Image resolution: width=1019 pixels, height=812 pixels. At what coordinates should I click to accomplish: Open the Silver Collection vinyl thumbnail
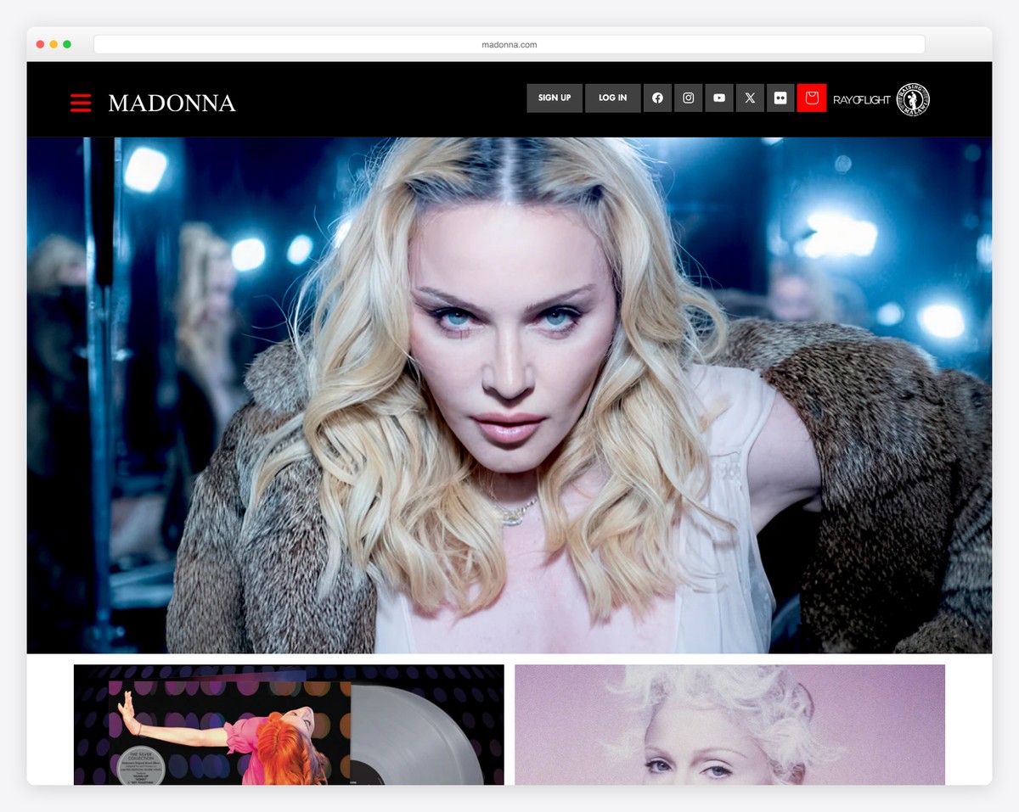[288, 725]
